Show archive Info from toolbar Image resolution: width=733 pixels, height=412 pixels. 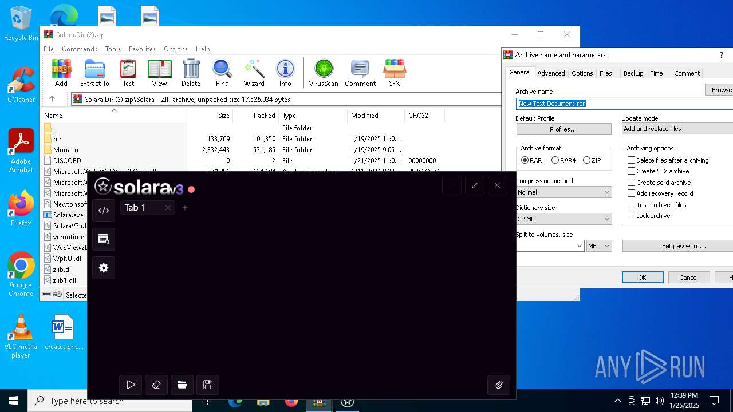[x=285, y=73]
